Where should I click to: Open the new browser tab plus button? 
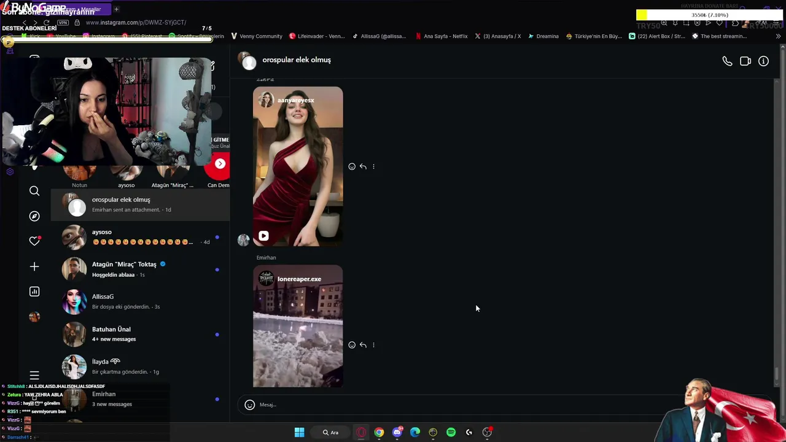pyautogui.click(x=116, y=9)
